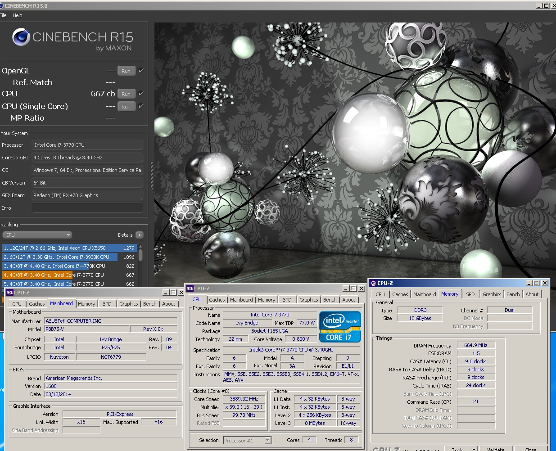
Task: Click the Cinebench R15 title bar icon
Action: coord(1,6)
